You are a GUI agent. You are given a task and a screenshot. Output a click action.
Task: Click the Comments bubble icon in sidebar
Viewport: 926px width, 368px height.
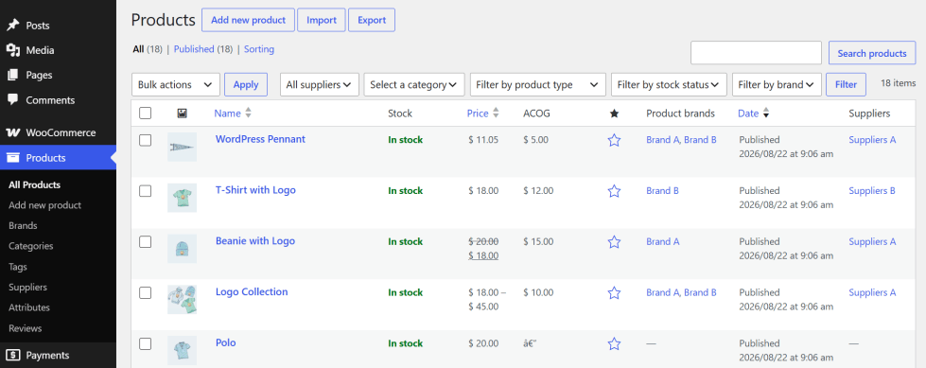13,100
